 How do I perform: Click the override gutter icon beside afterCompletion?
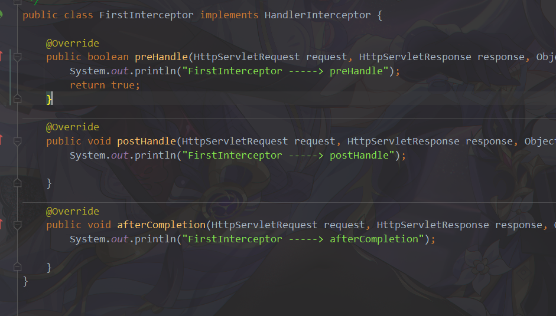(x=1, y=224)
